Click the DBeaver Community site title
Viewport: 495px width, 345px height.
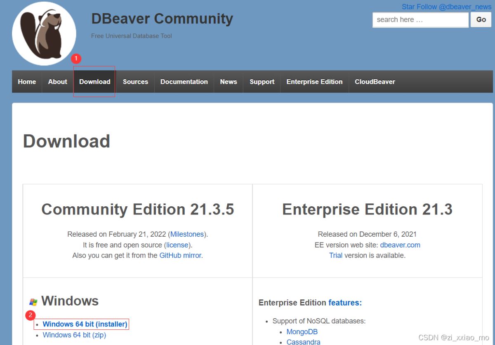tap(162, 19)
